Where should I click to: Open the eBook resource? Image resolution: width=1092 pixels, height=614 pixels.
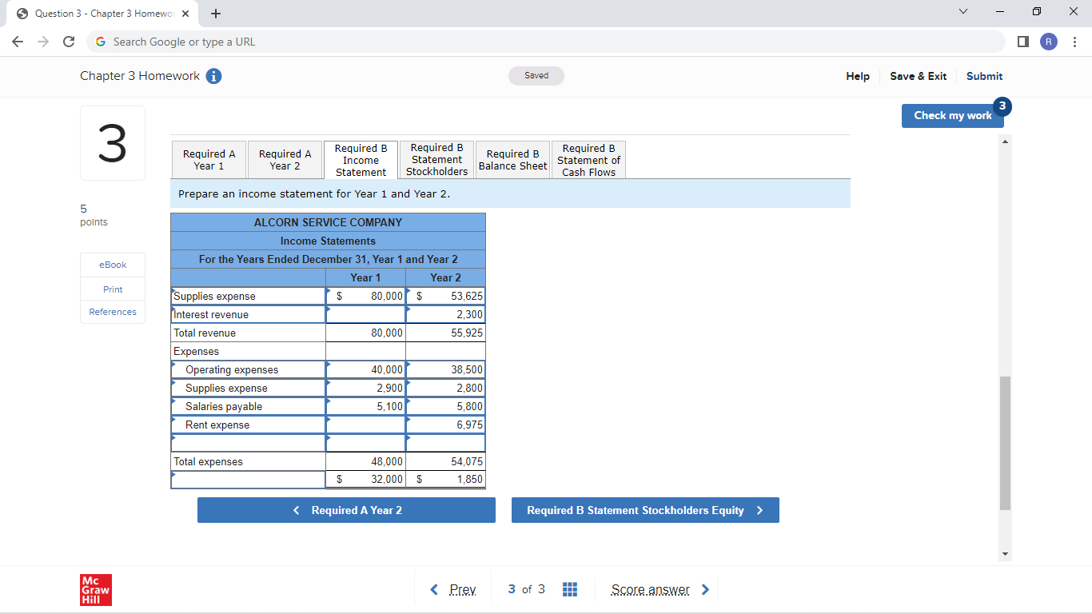point(113,265)
